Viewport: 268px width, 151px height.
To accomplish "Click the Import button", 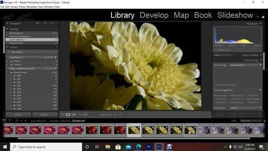I will tap(18, 115).
